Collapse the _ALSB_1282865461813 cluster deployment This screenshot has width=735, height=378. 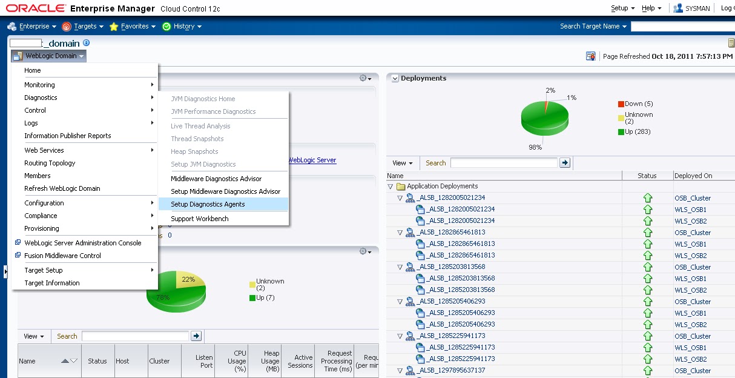click(x=400, y=233)
